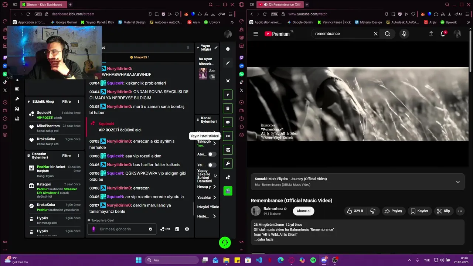Click the chat bubble icon in Kick's right toolbar
473x266 pixels.
pos(228,122)
